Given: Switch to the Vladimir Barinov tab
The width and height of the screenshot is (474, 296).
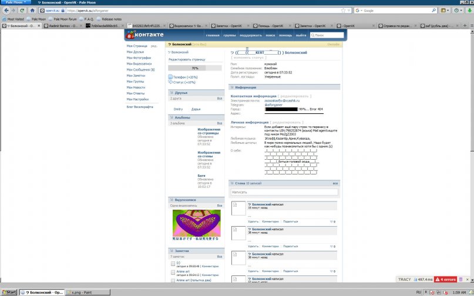Looking at the screenshot, I should coord(62,26).
